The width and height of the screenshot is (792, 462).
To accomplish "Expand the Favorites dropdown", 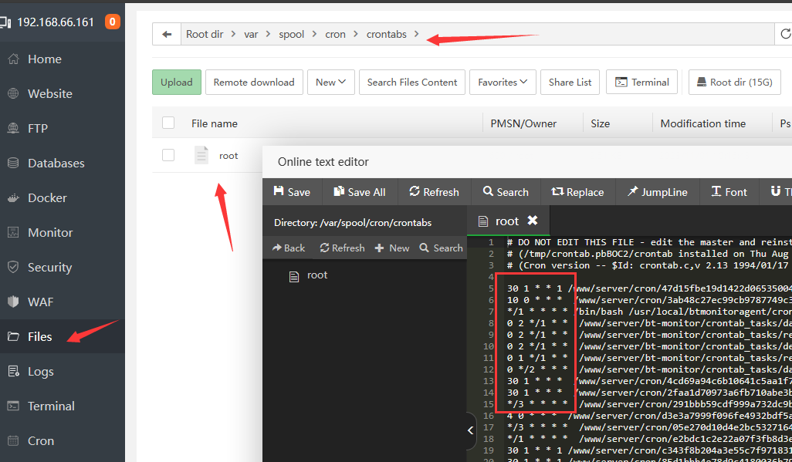I will click(503, 83).
